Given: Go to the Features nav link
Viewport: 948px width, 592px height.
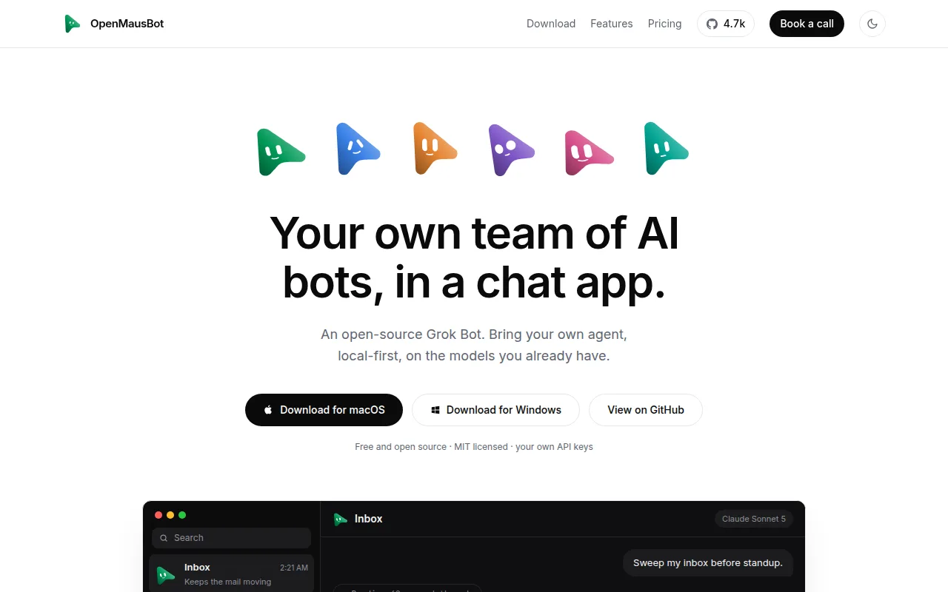Looking at the screenshot, I should [612, 24].
